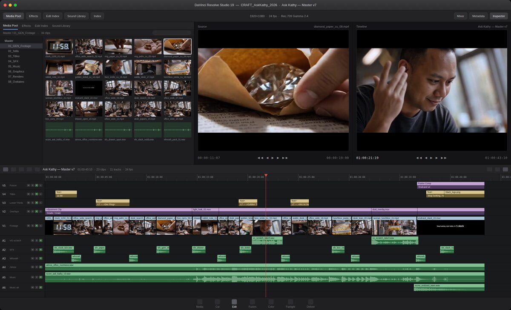Open the Fusion page icon

click(252, 302)
